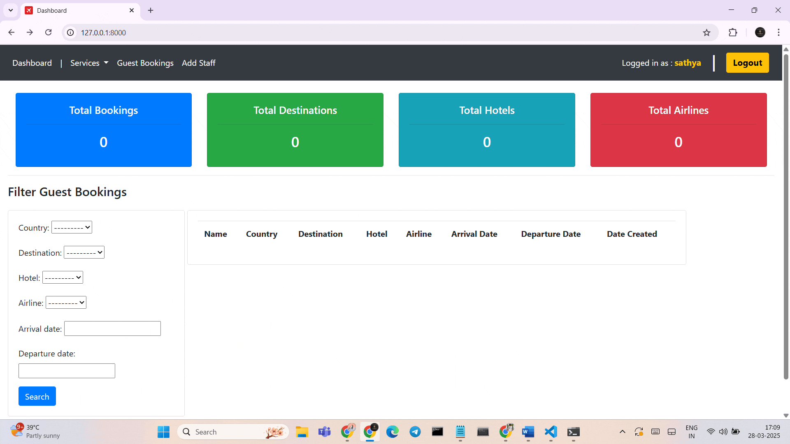Open Visual Studio Code from the taskbar

551,432
